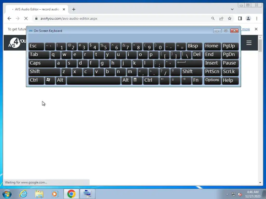
Task: Show hidden tray icons arrow
Action: click(x=227, y=194)
